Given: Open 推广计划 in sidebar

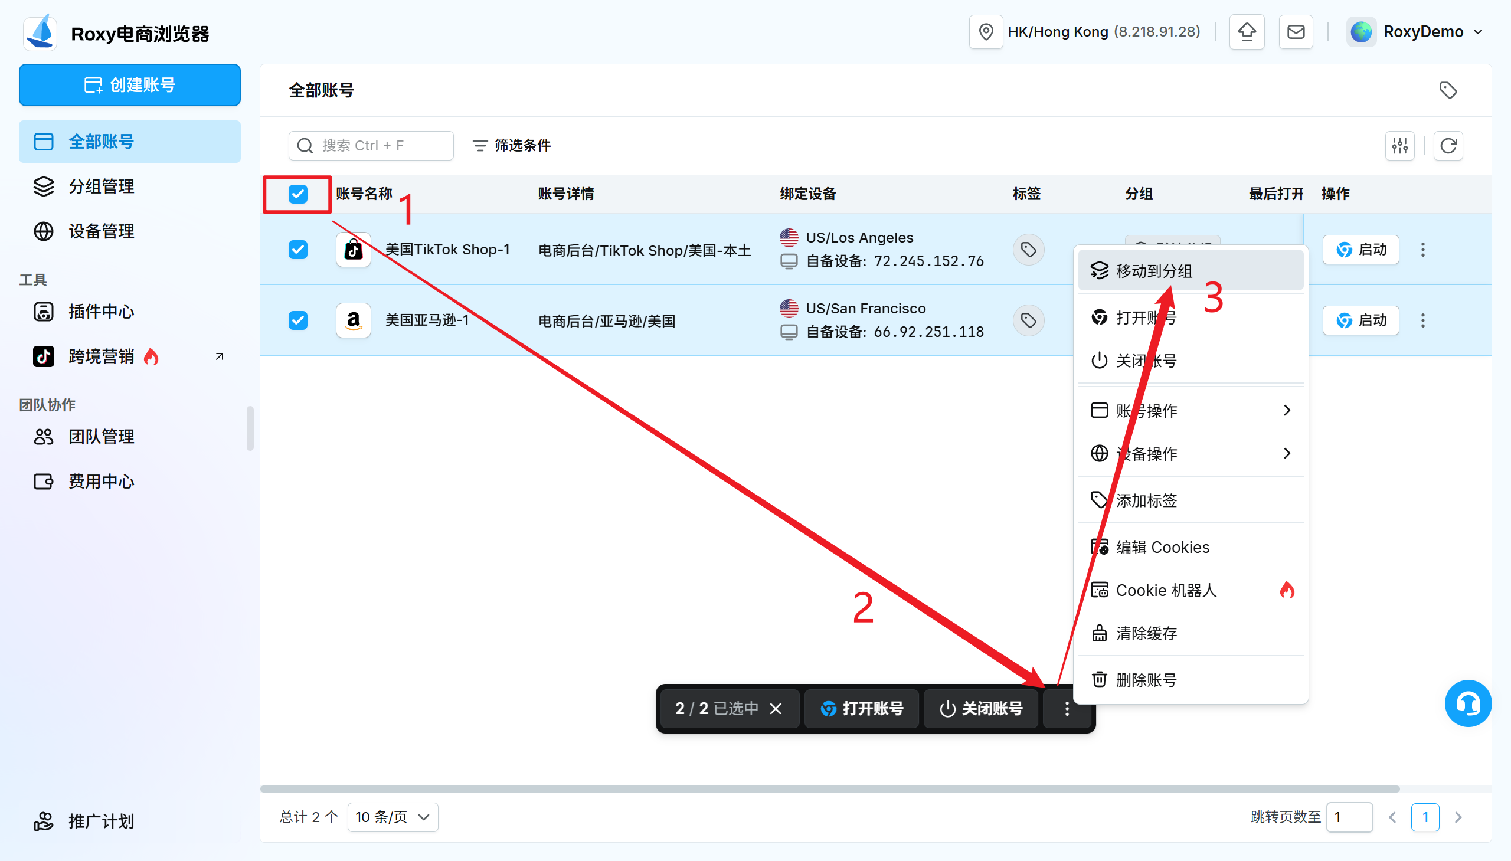Looking at the screenshot, I should 129,821.
